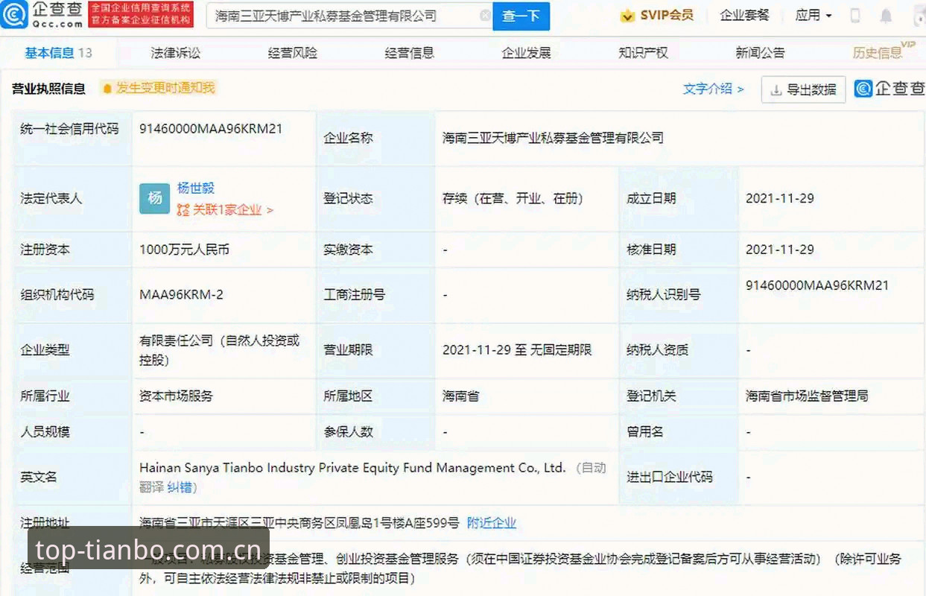
Task: Switch to 法律诉讼 tab
Action: coord(176,53)
